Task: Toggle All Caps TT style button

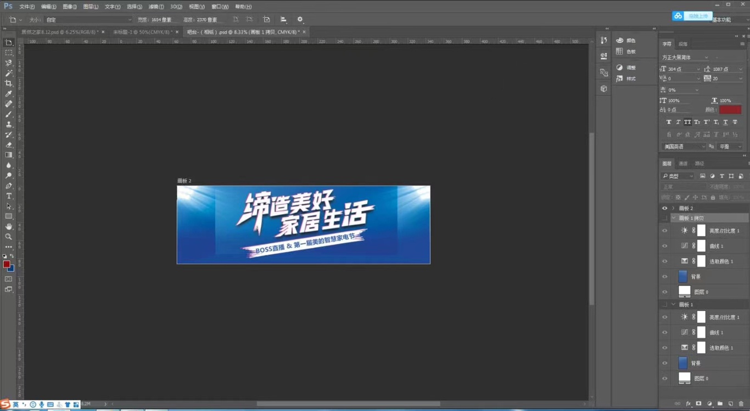Action: tap(687, 122)
